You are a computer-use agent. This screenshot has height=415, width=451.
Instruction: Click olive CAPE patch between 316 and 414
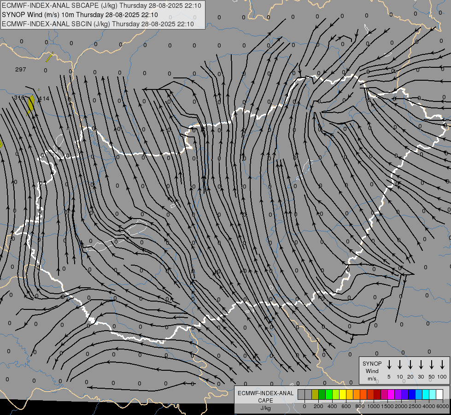(31, 105)
